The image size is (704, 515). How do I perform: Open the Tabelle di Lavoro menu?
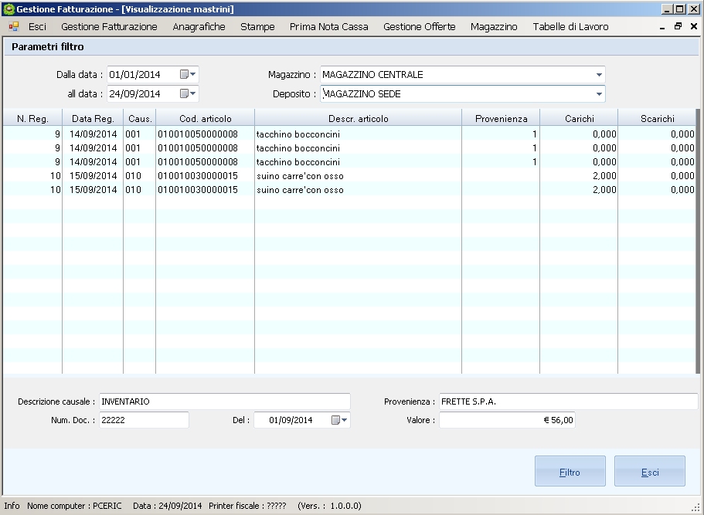click(570, 27)
